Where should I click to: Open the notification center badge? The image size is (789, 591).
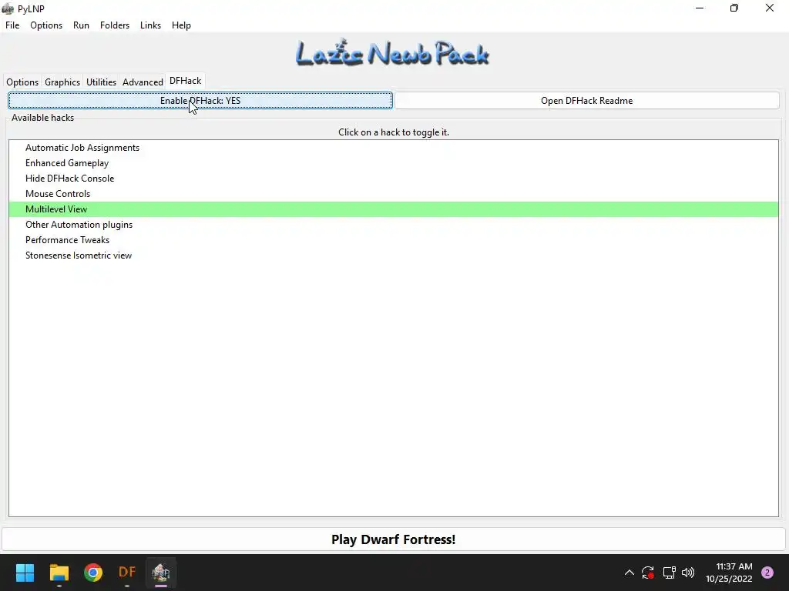coord(767,573)
